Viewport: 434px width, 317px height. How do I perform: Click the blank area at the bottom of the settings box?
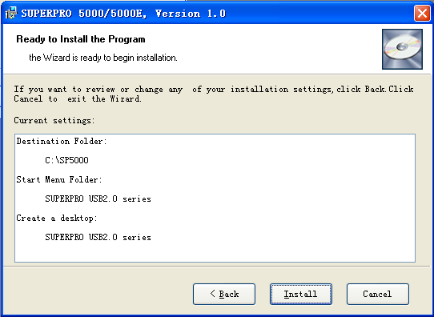(215, 252)
